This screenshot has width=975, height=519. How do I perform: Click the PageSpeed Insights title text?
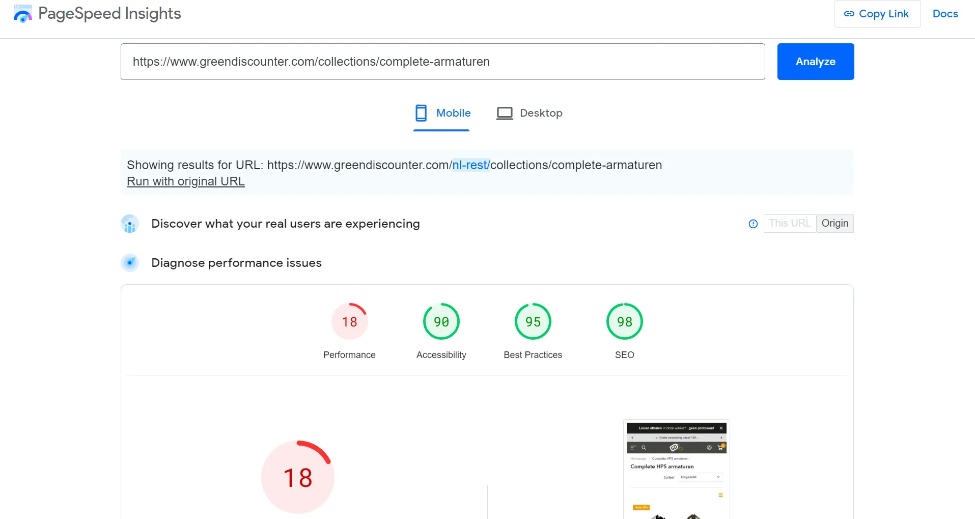[x=109, y=14]
